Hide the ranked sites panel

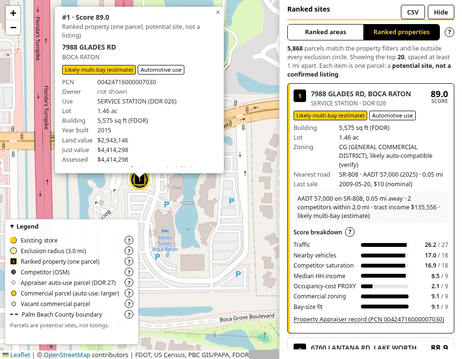[x=441, y=13]
